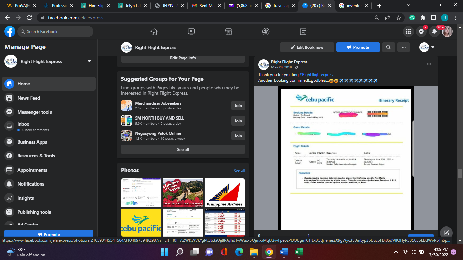
Task: Open a new browser tab
Action: coord(379,6)
